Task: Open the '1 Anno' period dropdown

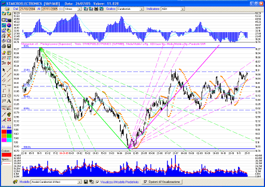Action: [79, 9]
